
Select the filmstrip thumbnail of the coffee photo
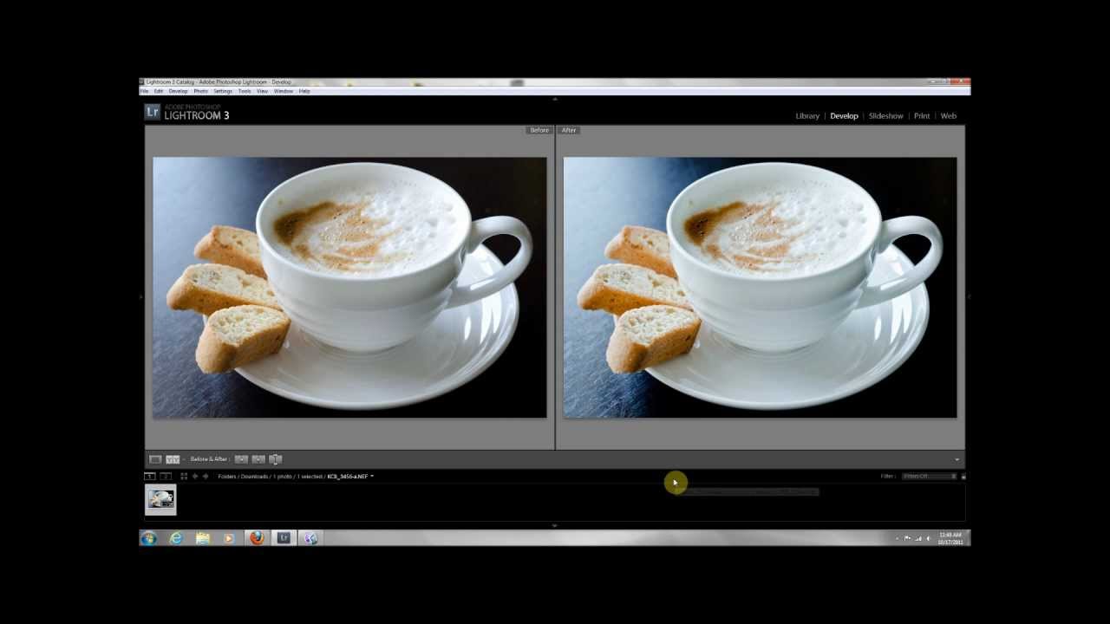coord(160,499)
